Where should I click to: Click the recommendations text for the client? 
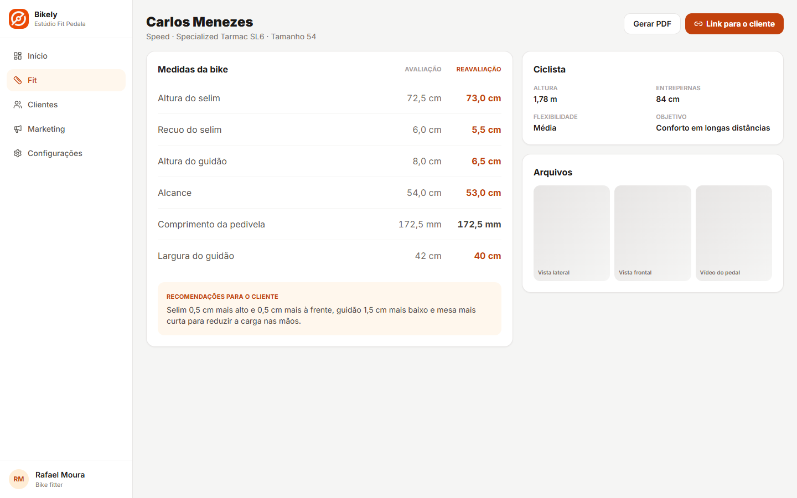click(321, 315)
